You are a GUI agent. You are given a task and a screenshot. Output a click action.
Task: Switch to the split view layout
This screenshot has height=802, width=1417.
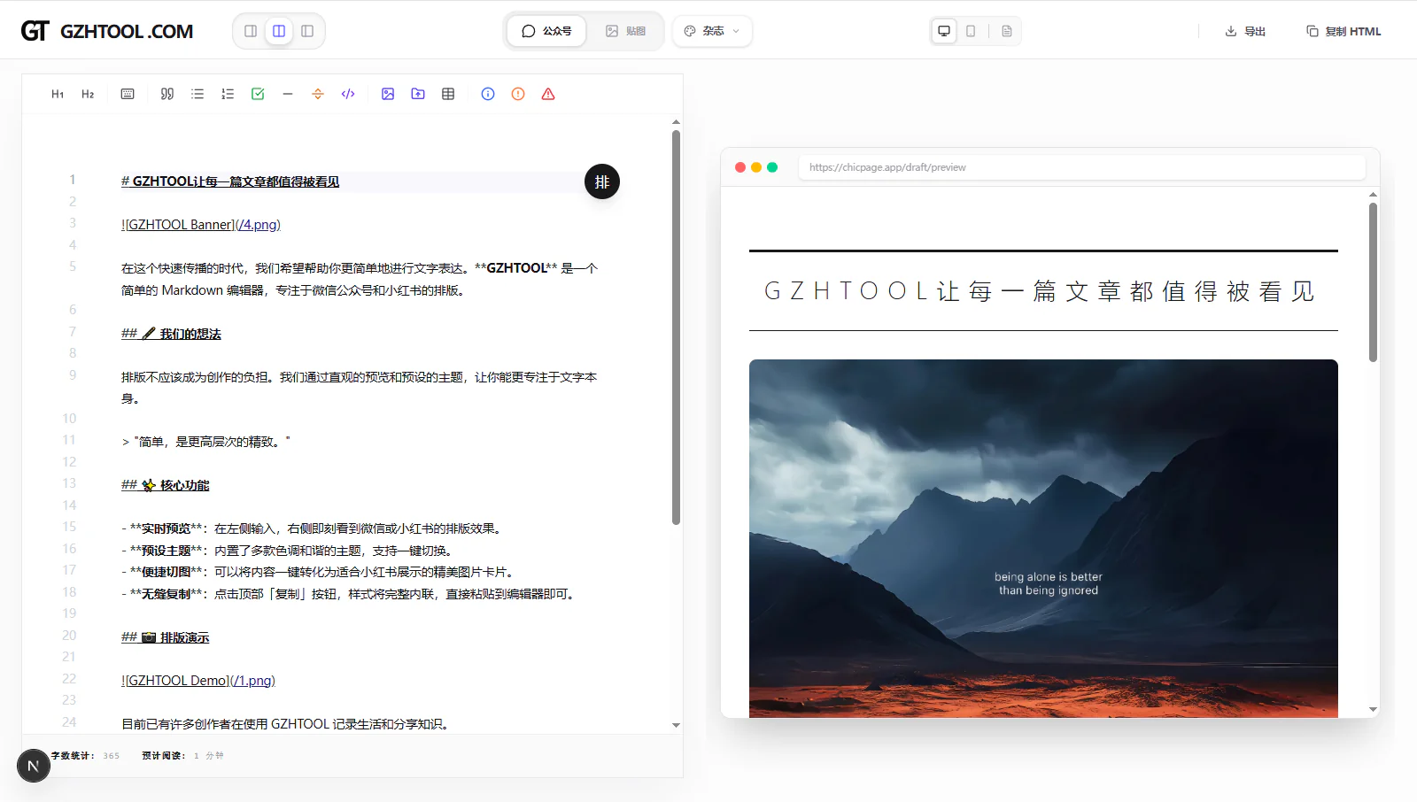279,31
